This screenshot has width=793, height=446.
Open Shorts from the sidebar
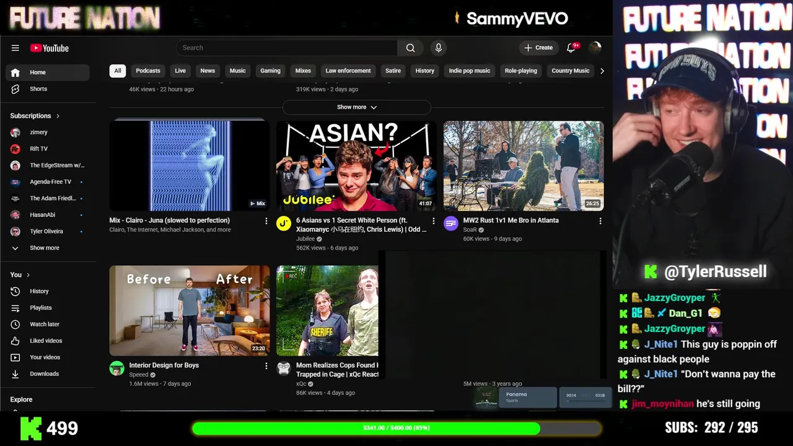click(48, 89)
